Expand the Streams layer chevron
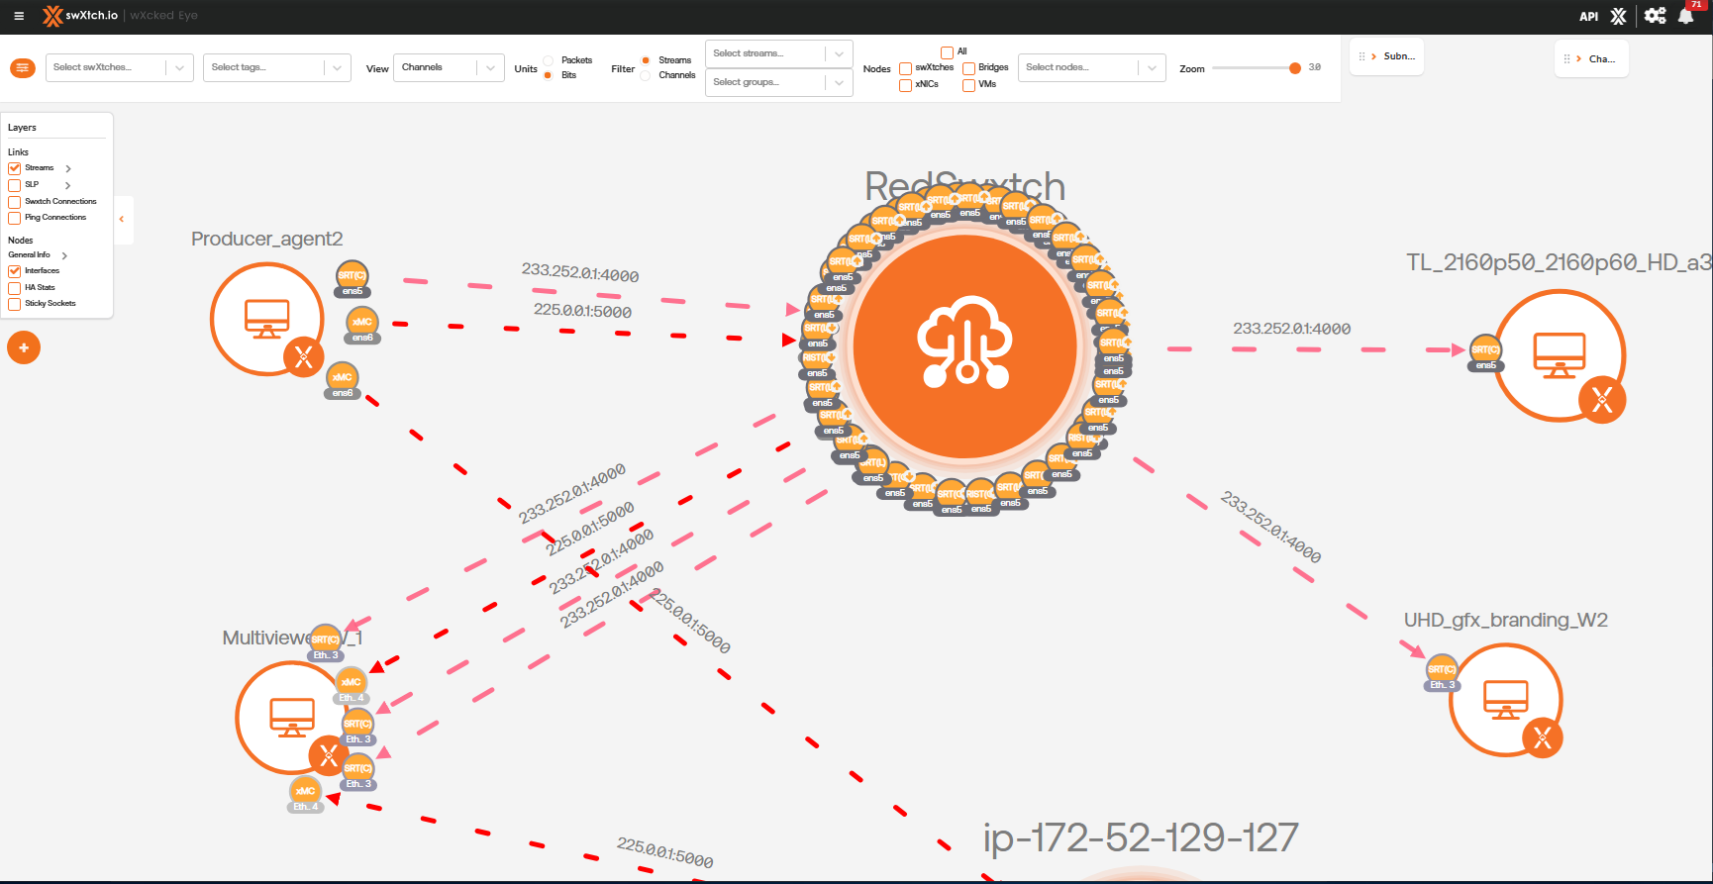The height and width of the screenshot is (884, 1713). coord(68,169)
